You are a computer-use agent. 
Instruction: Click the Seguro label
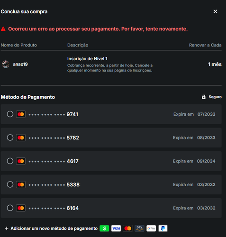(x=215, y=97)
